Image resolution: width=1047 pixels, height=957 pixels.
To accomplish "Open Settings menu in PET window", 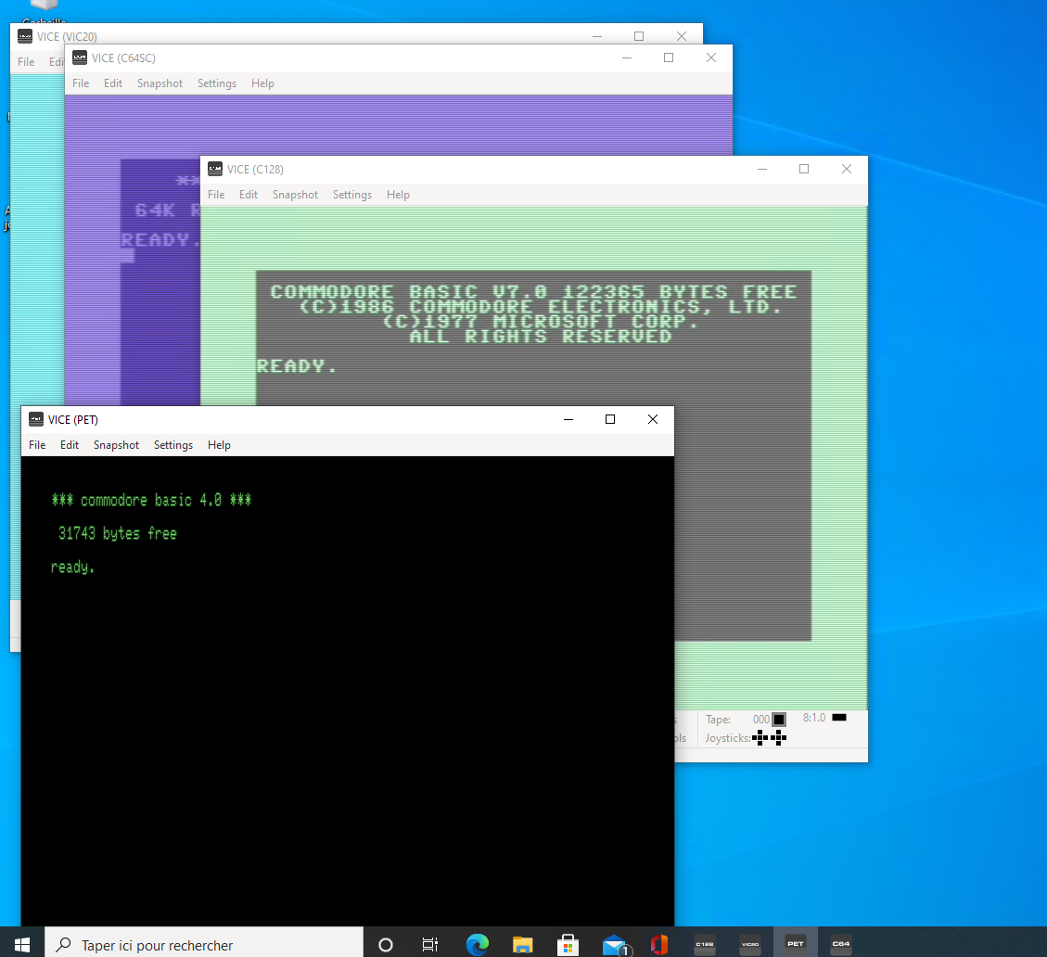I will 173,445.
